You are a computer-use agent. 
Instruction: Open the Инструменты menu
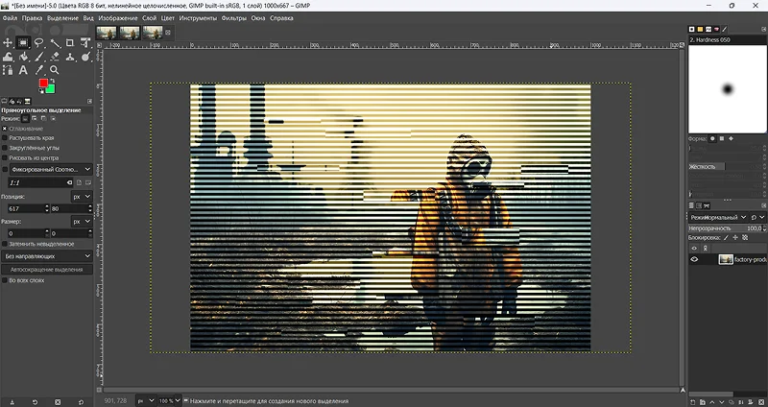[x=198, y=18]
